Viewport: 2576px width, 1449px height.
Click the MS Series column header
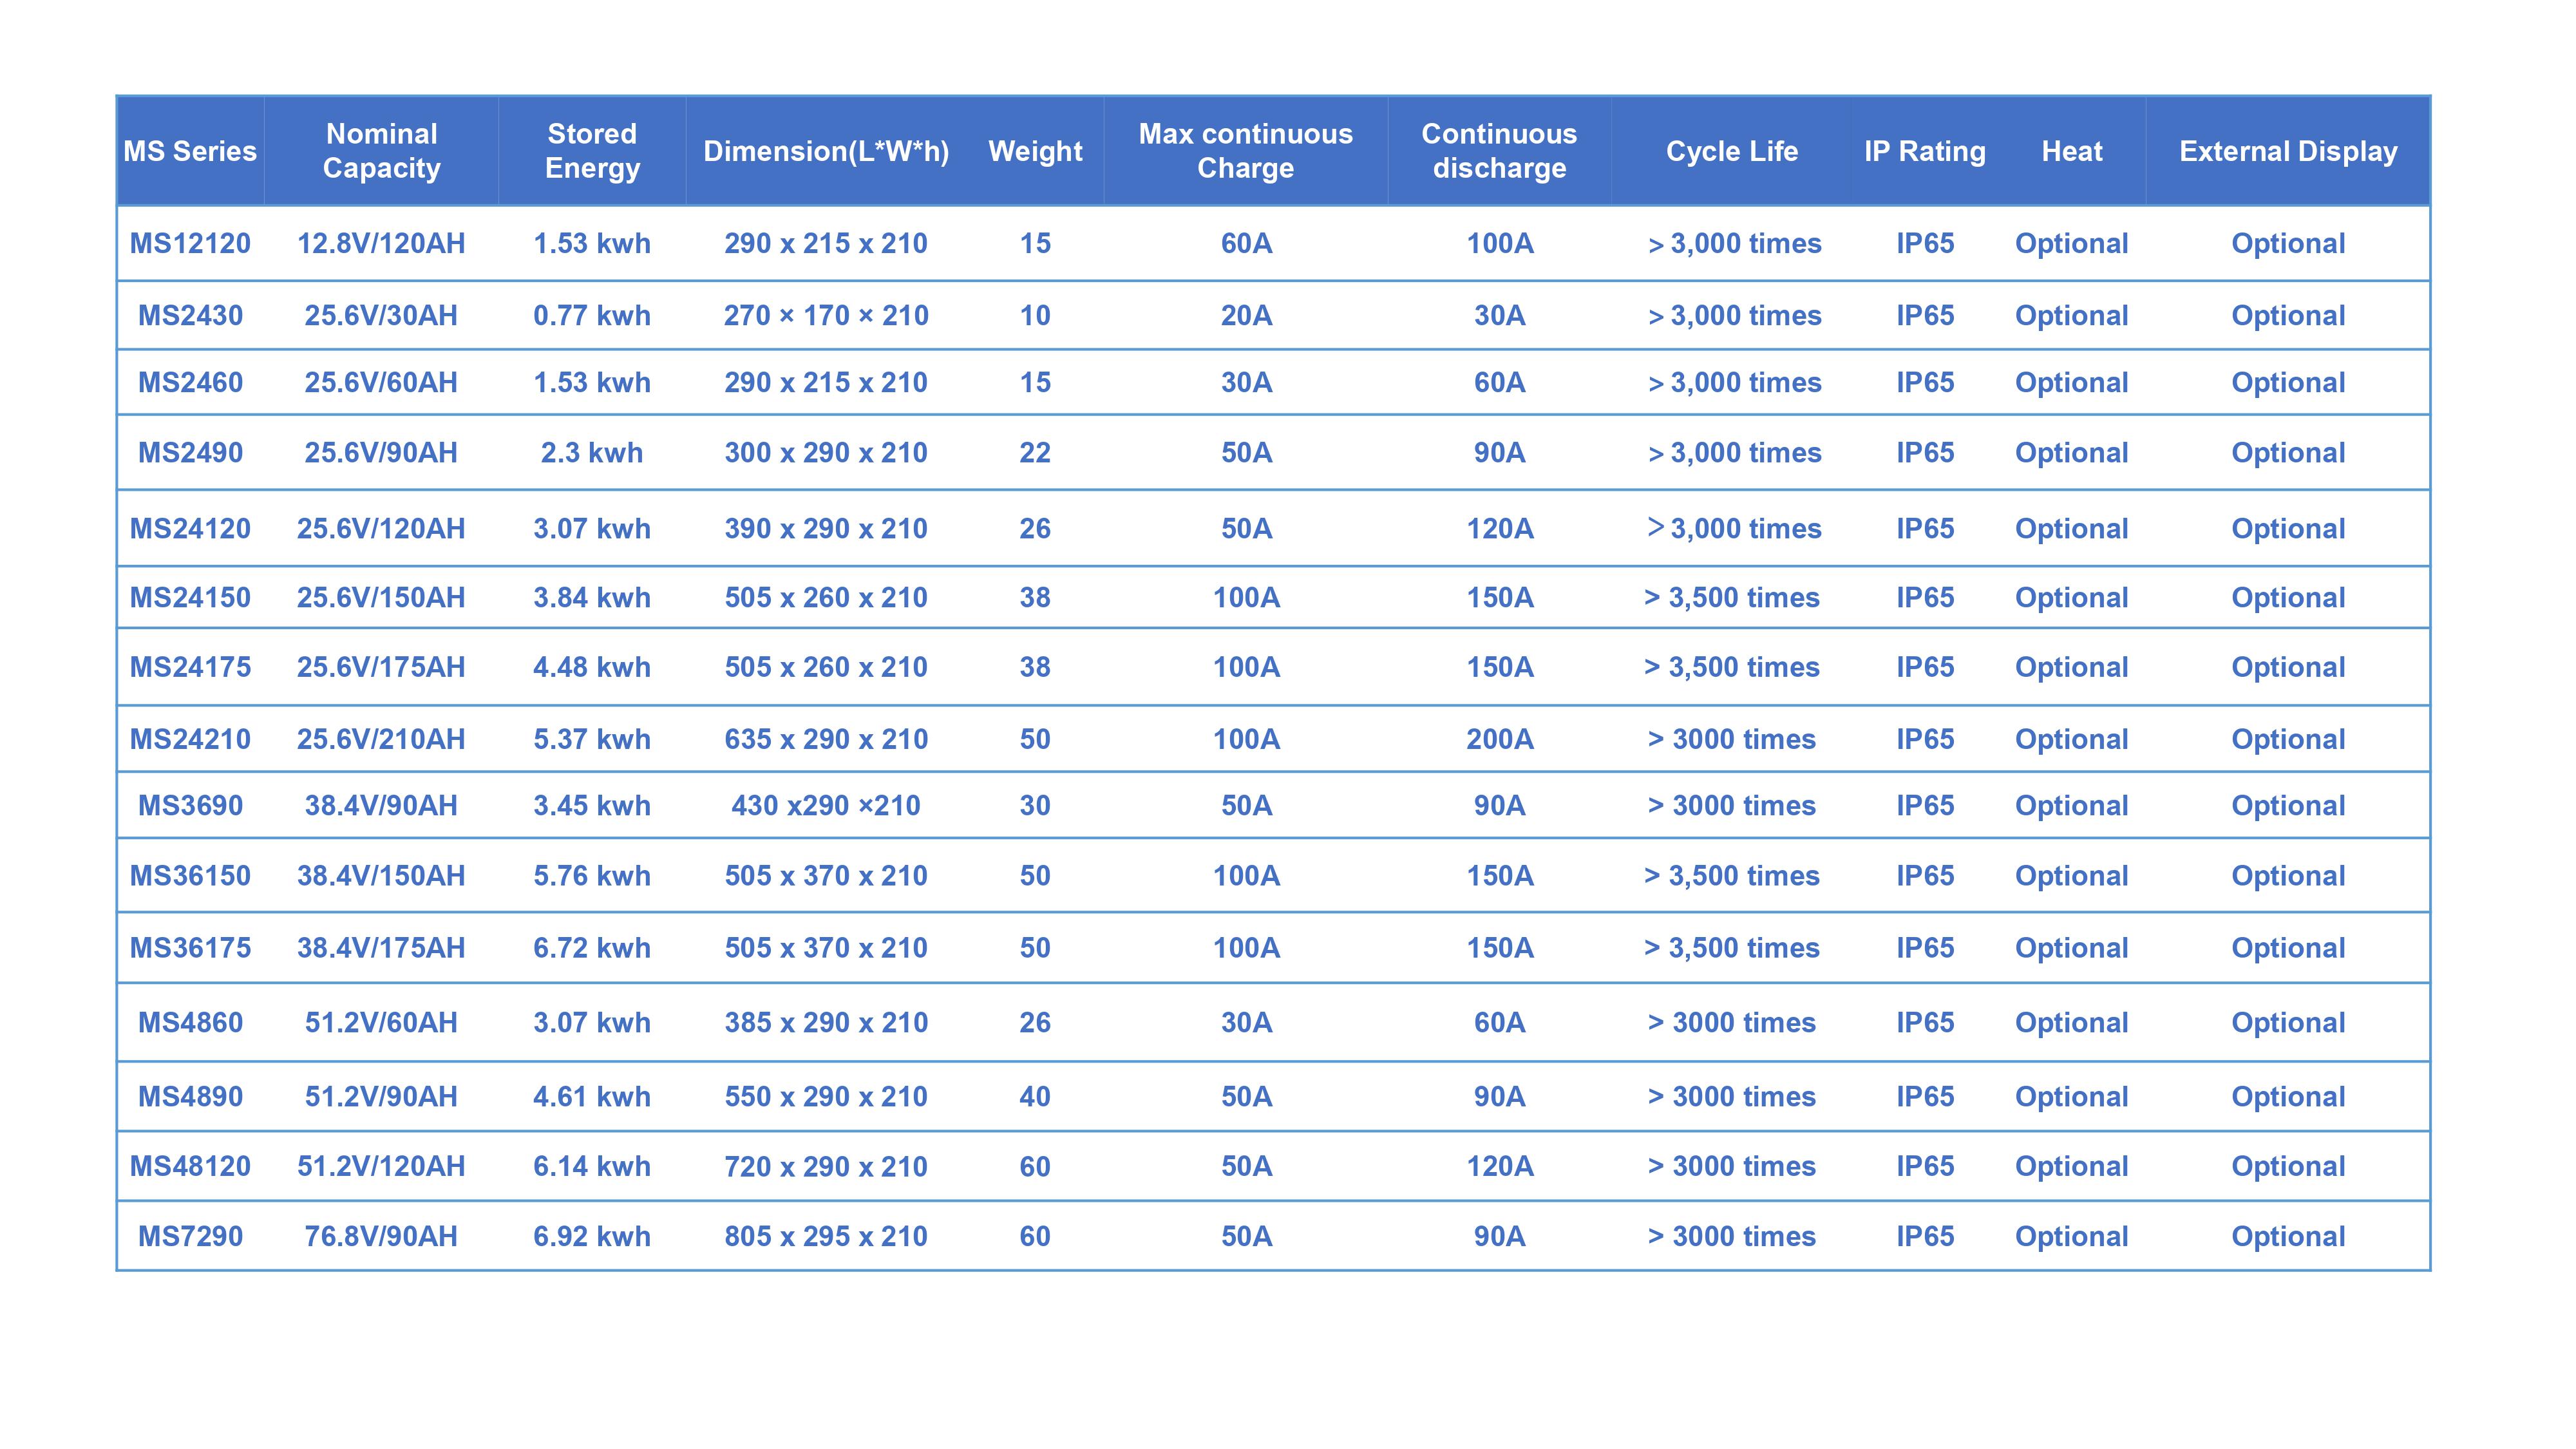190,151
